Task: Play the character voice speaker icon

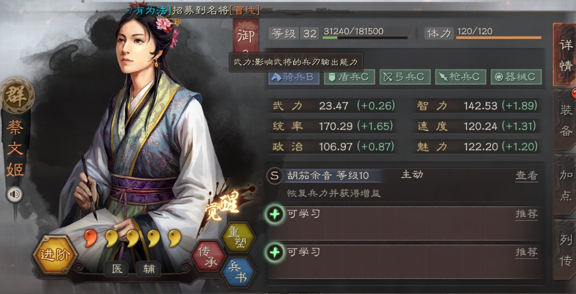Action: pyautogui.click(x=15, y=194)
